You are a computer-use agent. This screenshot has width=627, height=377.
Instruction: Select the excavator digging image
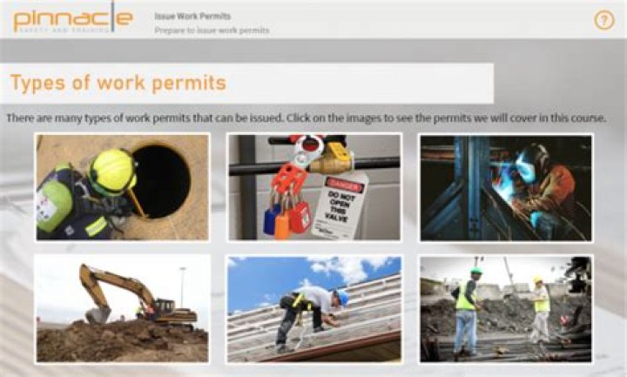coord(123,309)
